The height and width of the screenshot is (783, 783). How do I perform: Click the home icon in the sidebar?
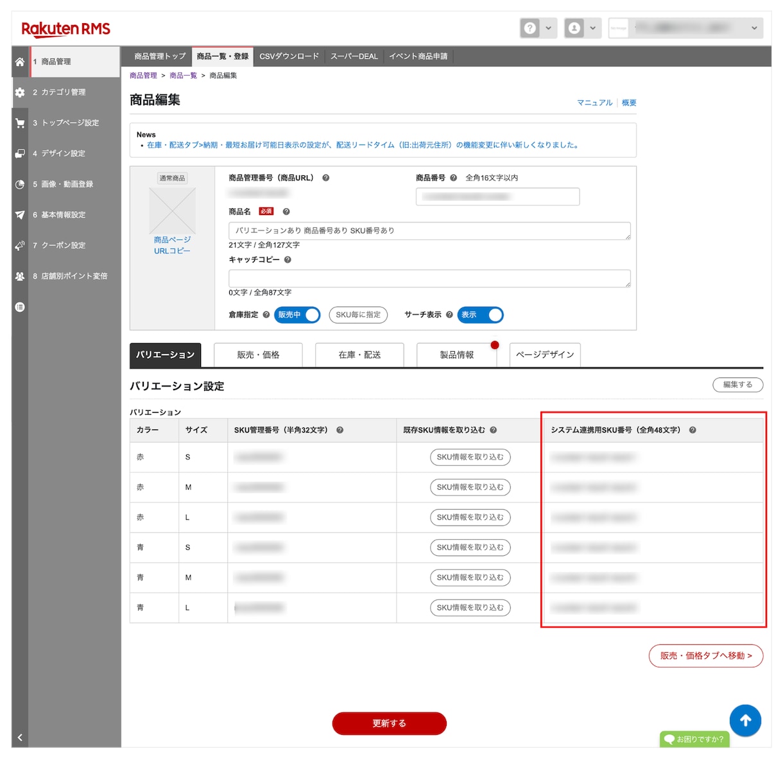coord(20,62)
